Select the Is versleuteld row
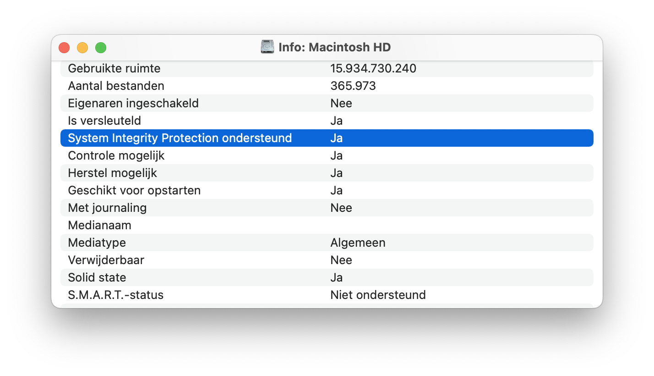The image size is (654, 376). click(327, 121)
